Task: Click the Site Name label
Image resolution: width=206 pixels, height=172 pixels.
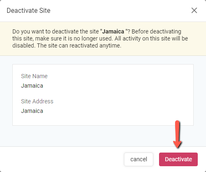Action: click(34, 76)
